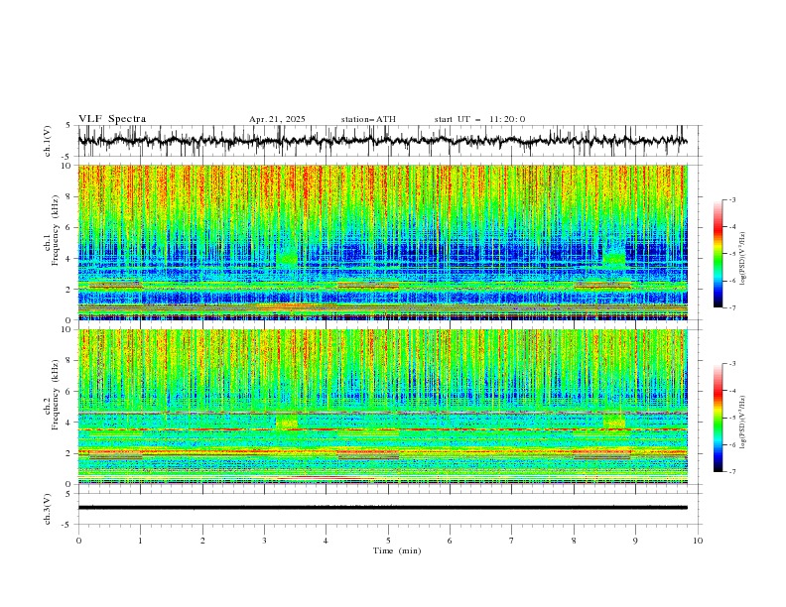Click the '-7' label on the ch.2 colorbar

[731, 472]
